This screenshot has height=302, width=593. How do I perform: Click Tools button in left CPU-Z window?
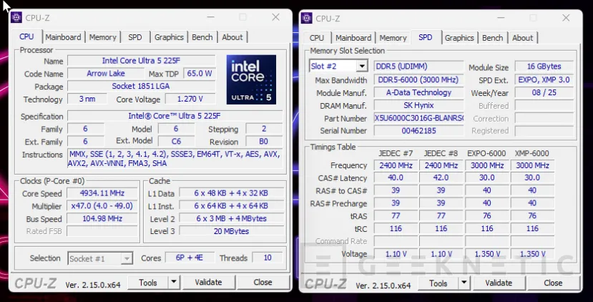[148, 283]
